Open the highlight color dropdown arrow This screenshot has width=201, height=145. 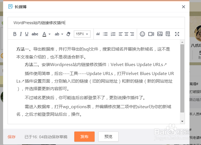[x=62, y=34]
